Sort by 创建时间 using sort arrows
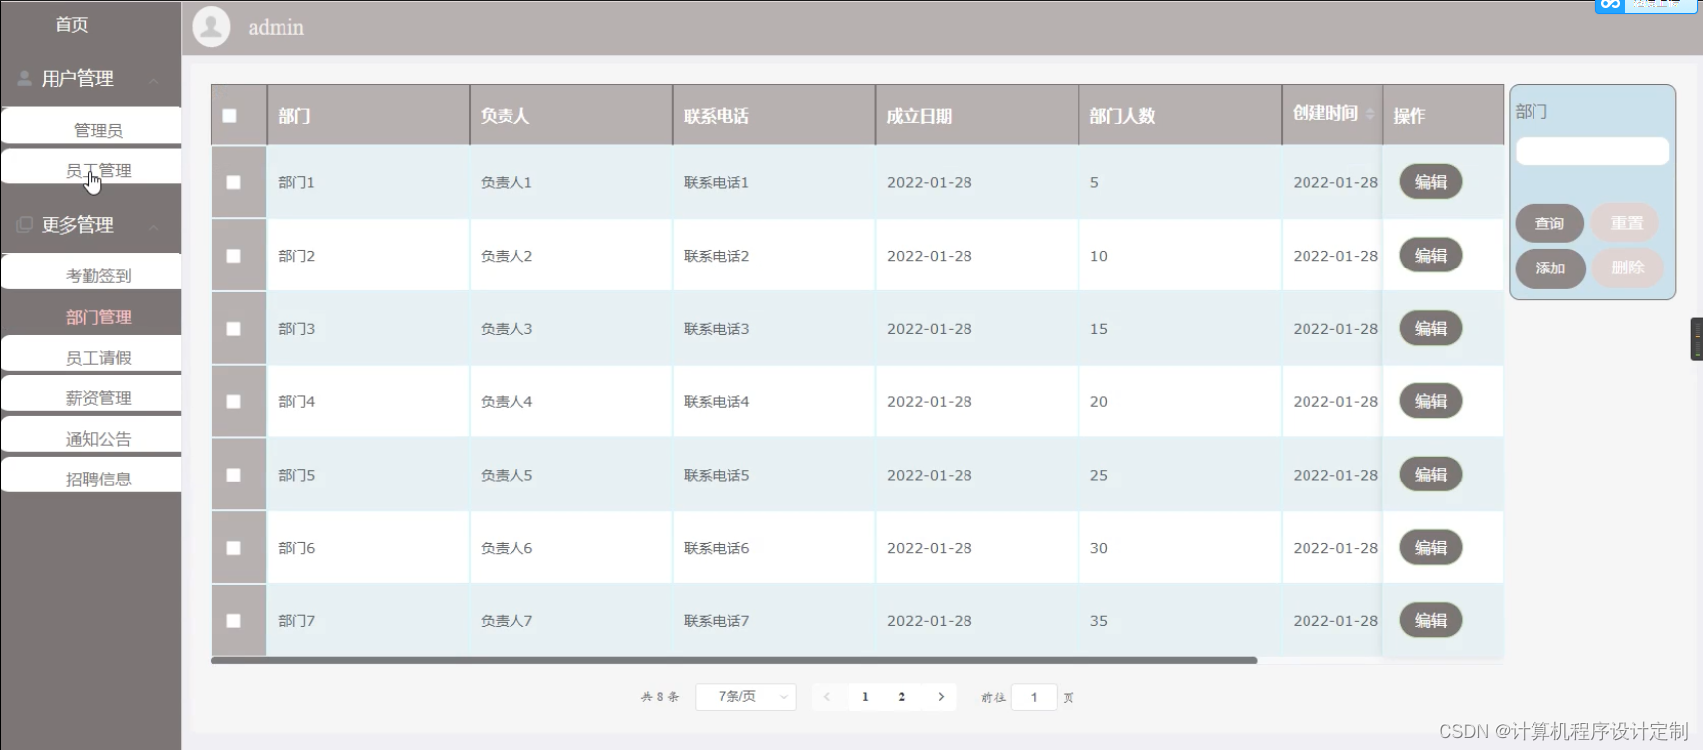 (1370, 114)
